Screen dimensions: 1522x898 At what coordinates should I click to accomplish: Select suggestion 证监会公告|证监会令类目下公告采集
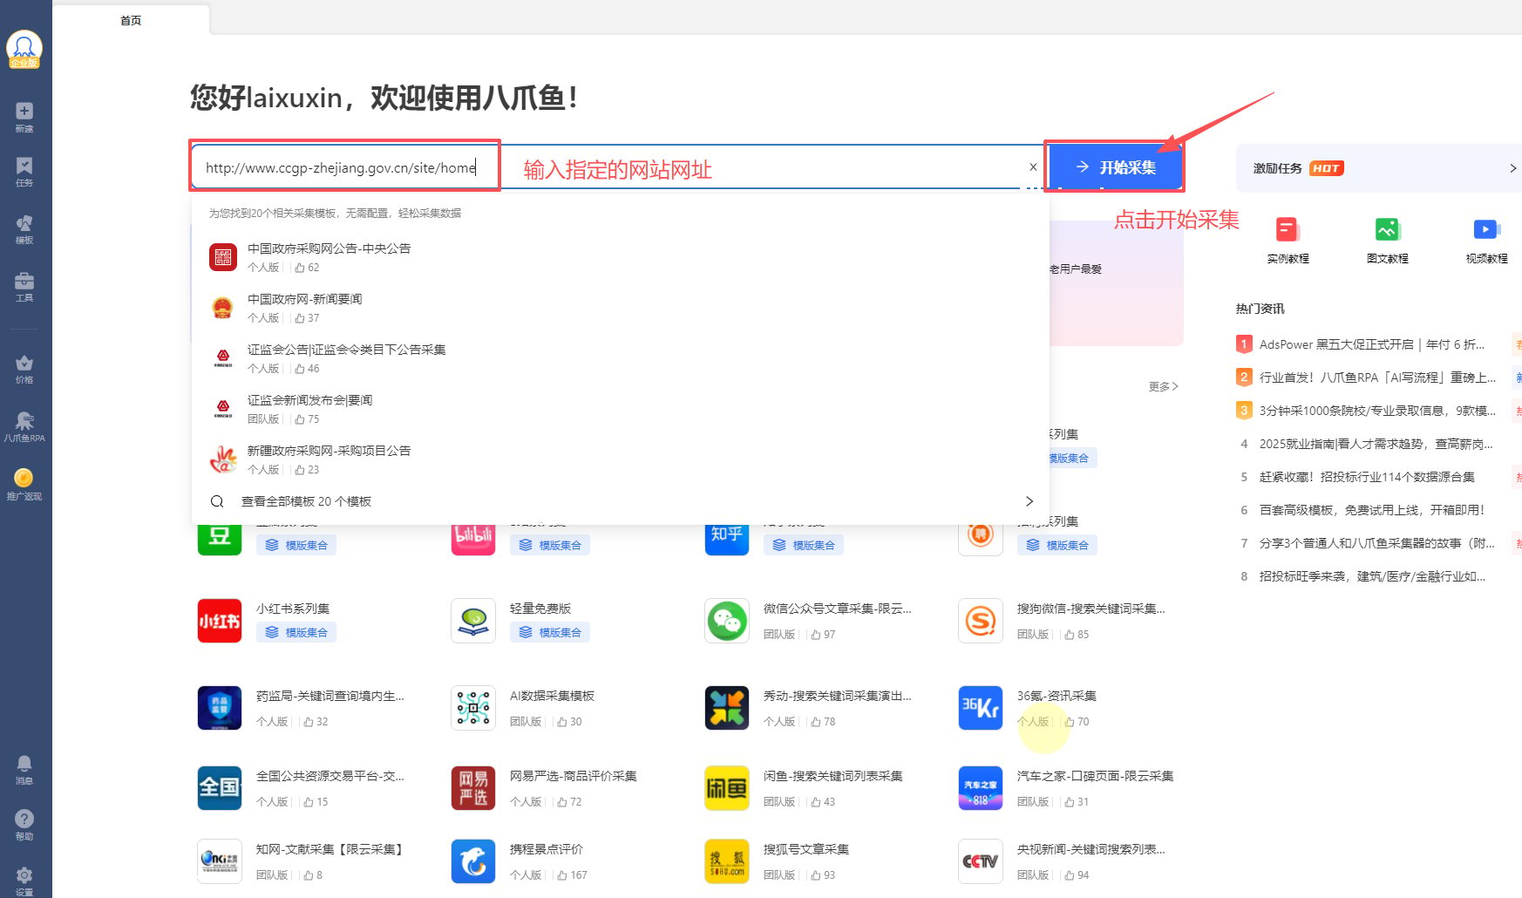620,358
